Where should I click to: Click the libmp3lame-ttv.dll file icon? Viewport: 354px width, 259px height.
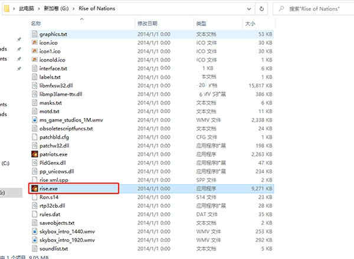point(35,94)
